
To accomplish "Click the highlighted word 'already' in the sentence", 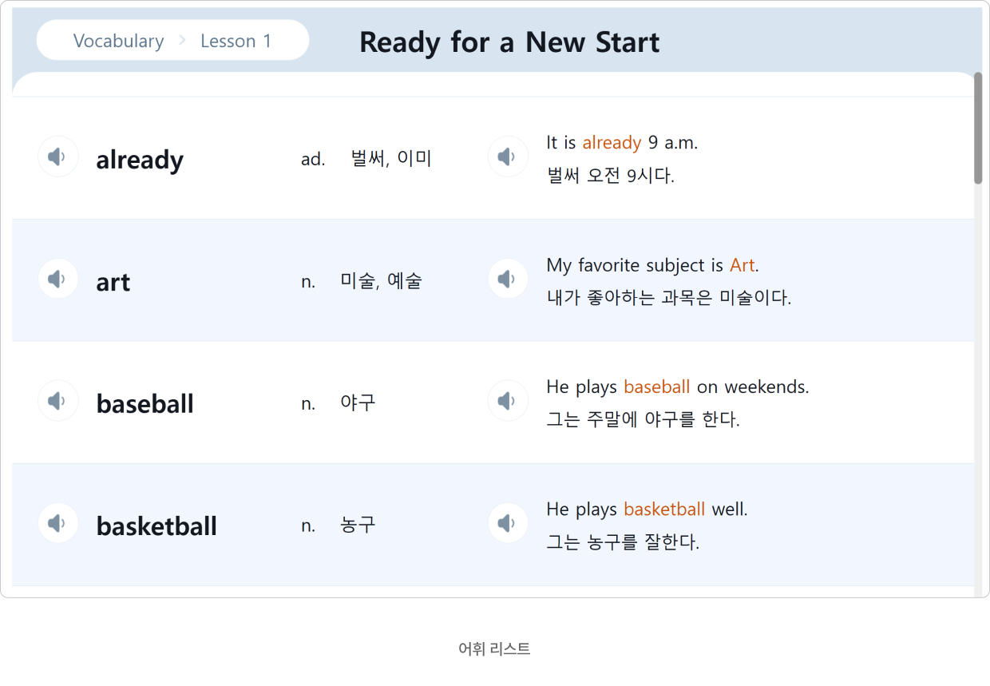I will tap(612, 143).
